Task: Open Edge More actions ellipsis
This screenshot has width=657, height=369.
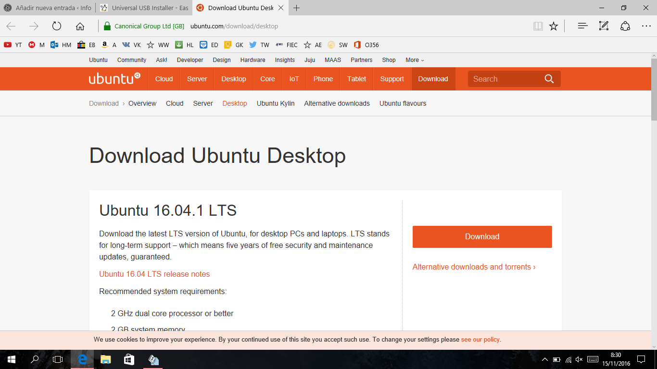Action: pos(646,26)
